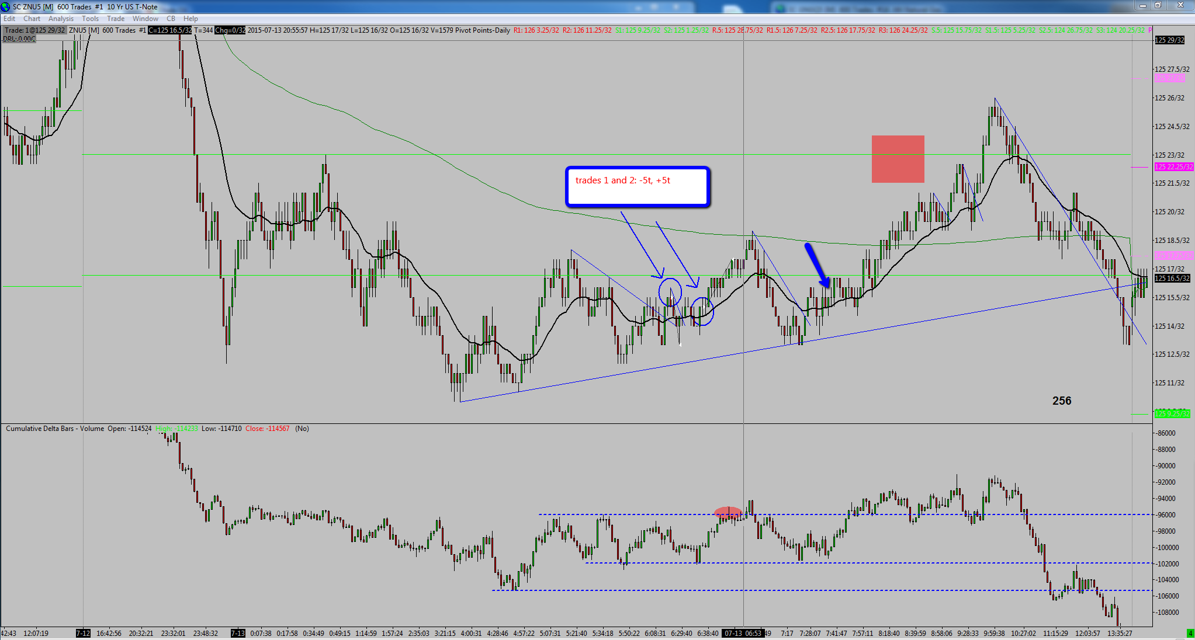The image size is (1195, 640).
Task: Click the '125 26/32' price scale label
Action: [1169, 98]
